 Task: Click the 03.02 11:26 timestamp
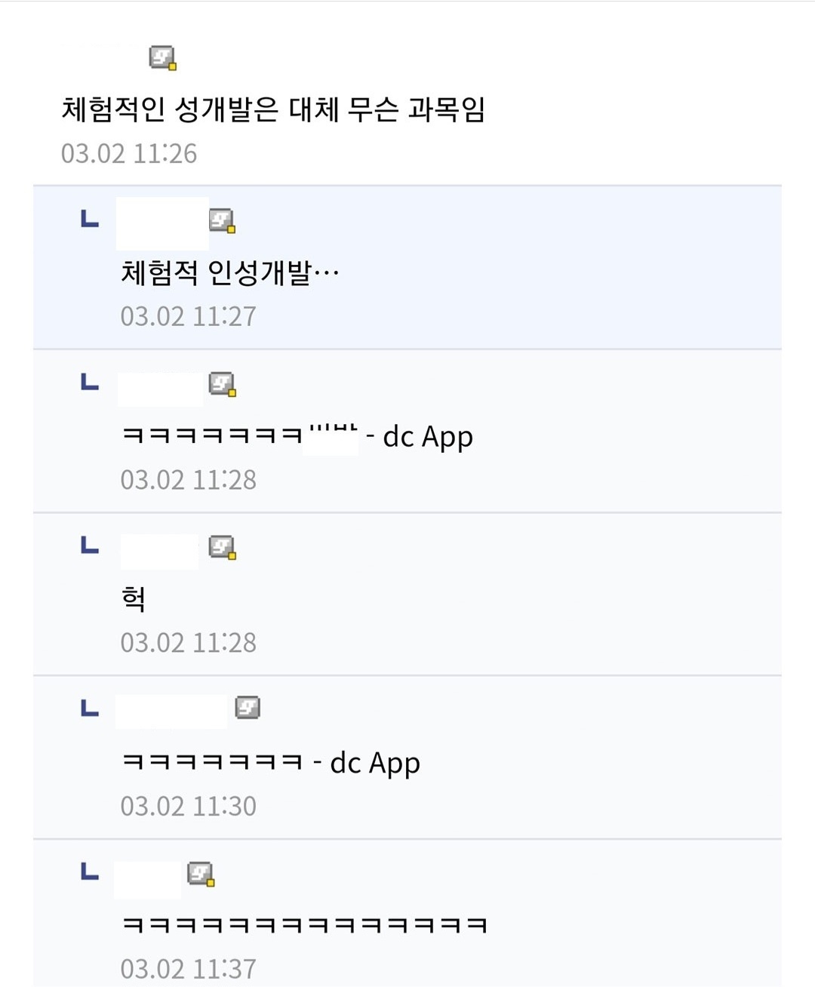(x=129, y=153)
